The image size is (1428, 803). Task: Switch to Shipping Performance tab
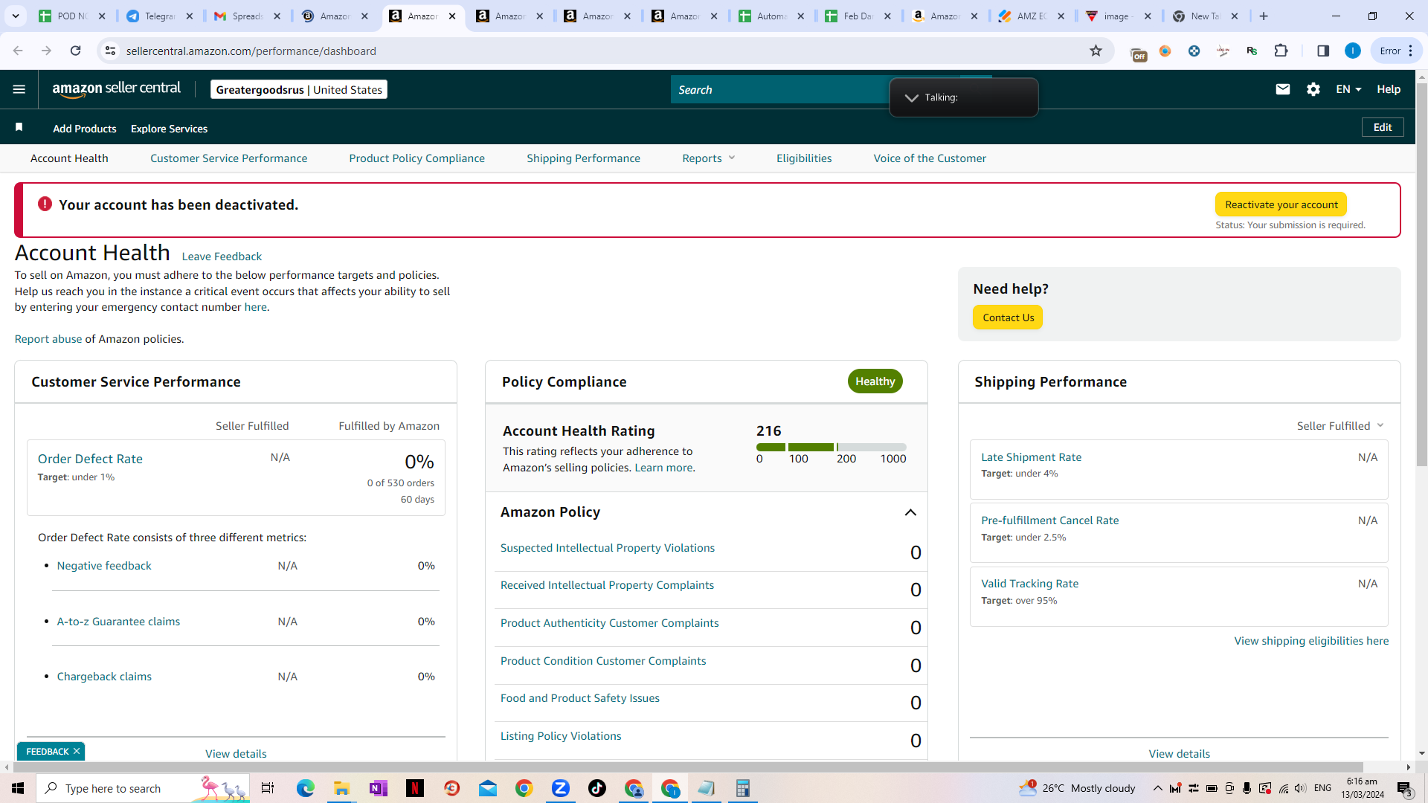tap(583, 158)
